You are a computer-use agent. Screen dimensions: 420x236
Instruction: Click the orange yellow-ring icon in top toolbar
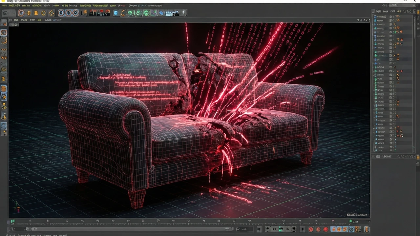pos(43,13)
